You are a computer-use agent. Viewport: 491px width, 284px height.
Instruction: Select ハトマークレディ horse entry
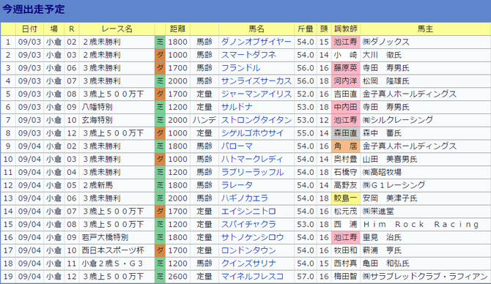click(252, 160)
